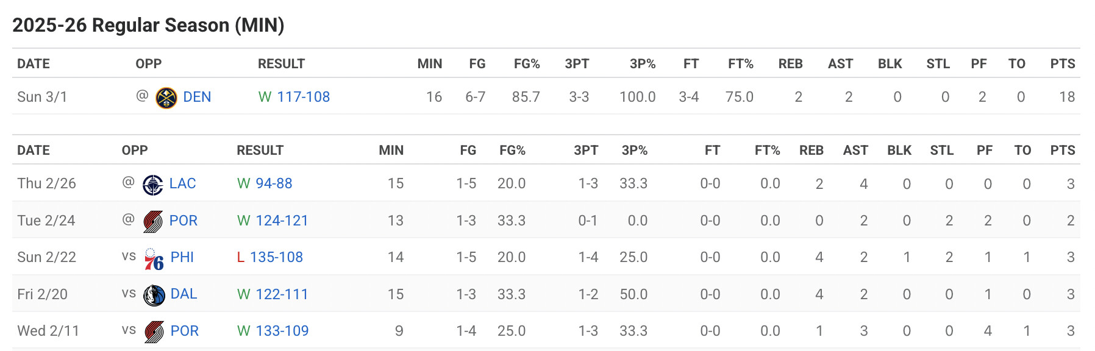Viewport: 1095px width, 351px height.
Task: Click the Denver Nuggets team logo
Action: [x=166, y=97]
